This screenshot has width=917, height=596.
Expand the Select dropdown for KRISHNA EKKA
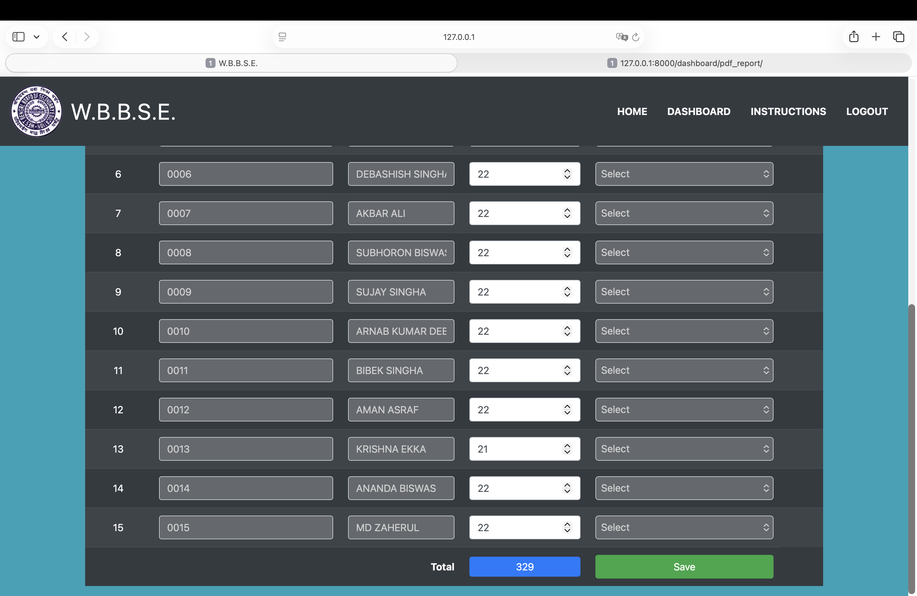[684, 449]
